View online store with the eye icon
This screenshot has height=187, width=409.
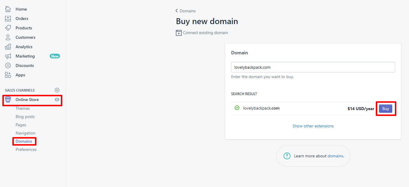click(x=57, y=100)
